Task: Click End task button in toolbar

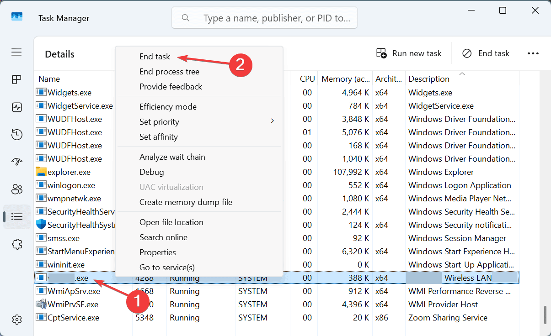Action: 486,53
